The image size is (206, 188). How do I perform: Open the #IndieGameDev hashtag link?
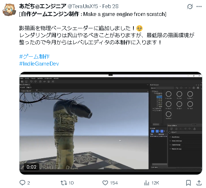[x=39, y=64]
